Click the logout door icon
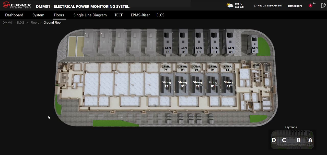 323,5
